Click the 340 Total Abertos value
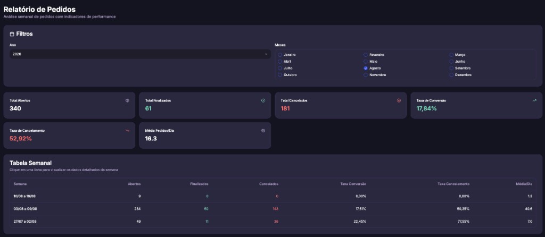 [x=15, y=108]
